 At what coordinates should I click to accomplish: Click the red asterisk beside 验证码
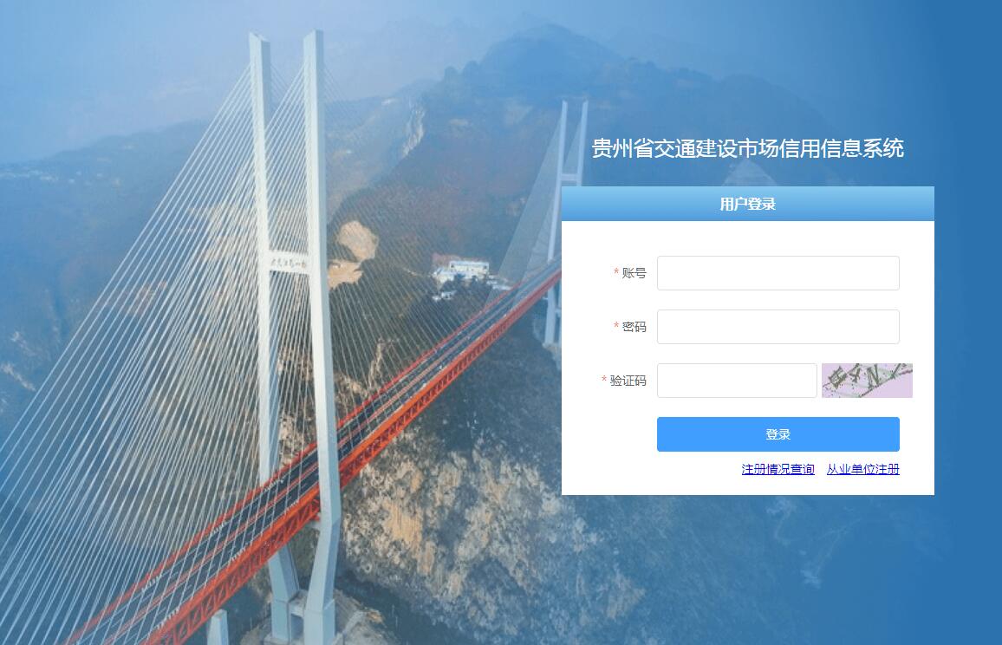click(604, 380)
